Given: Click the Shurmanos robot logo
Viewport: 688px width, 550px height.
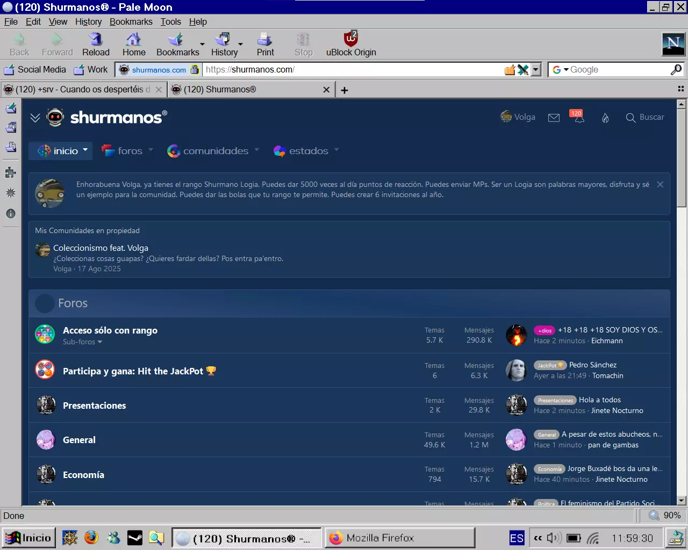Looking at the screenshot, I should click(x=55, y=117).
